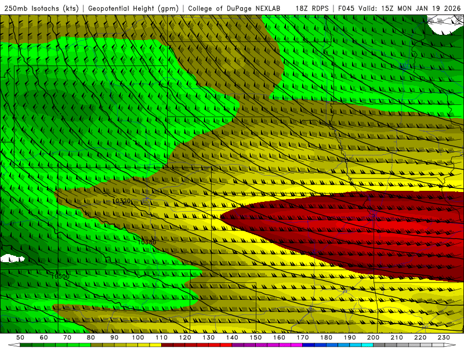
Task: Click the dark maroon legend swatch right of 110
Action: tap(168, 345)
